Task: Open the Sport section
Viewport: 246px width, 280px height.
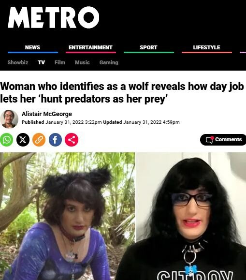Action: coord(148,47)
